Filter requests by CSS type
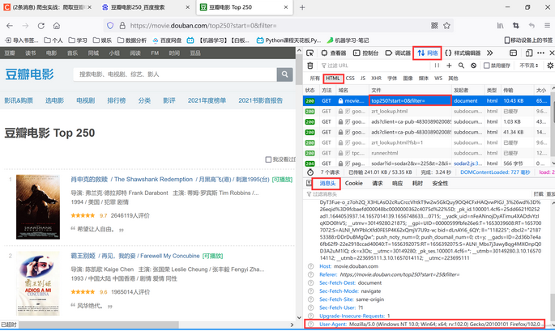 click(x=350, y=79)
